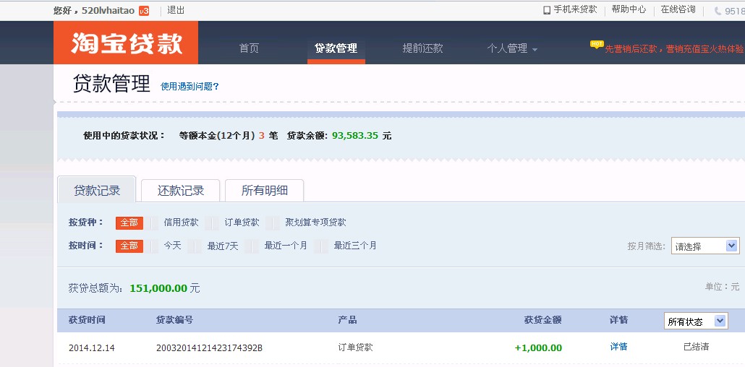The image size is (745, 367).
Task: Click the 已结清 status cell
Action: tap(696, 347)
